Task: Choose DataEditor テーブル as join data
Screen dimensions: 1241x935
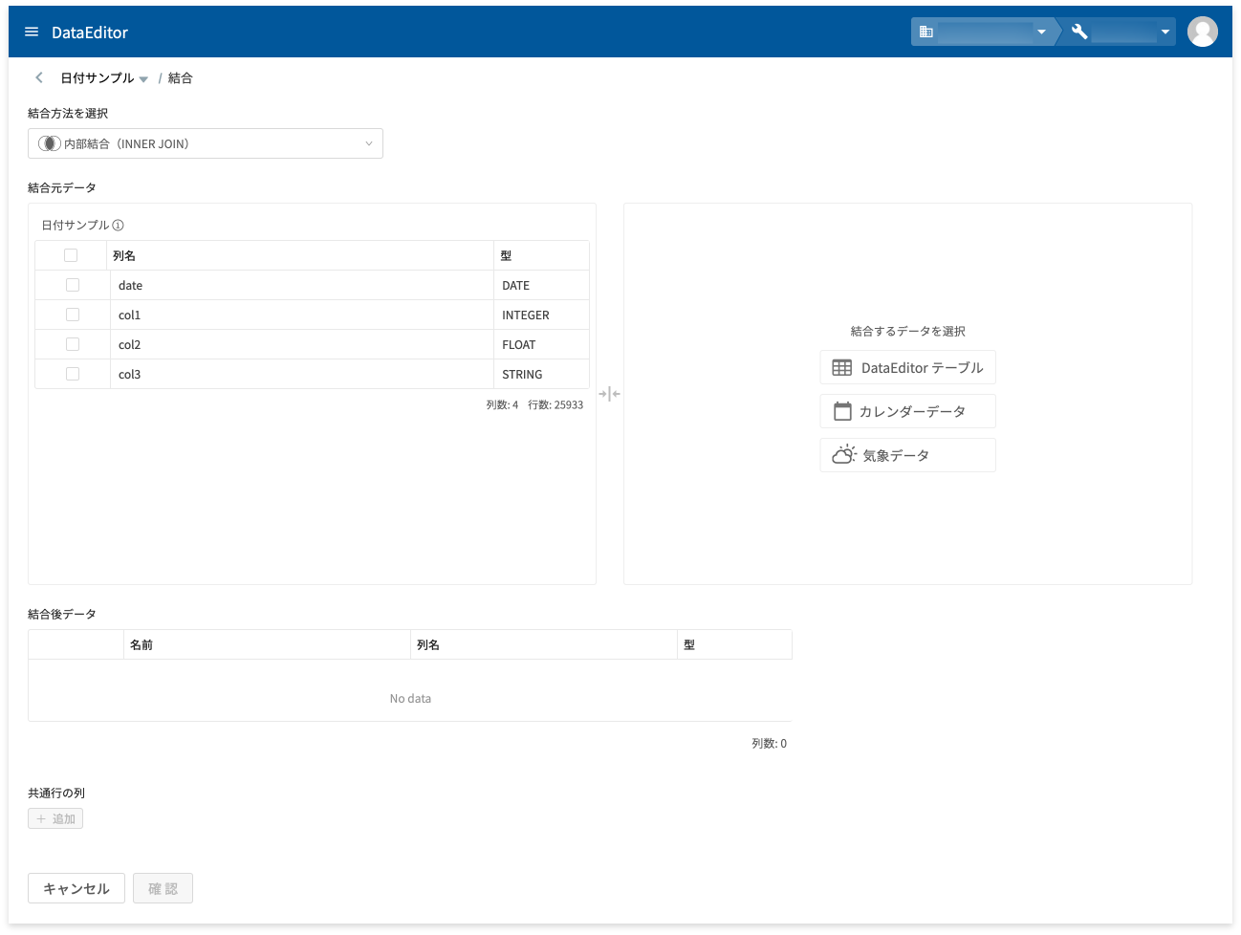Action: [908, 367]
